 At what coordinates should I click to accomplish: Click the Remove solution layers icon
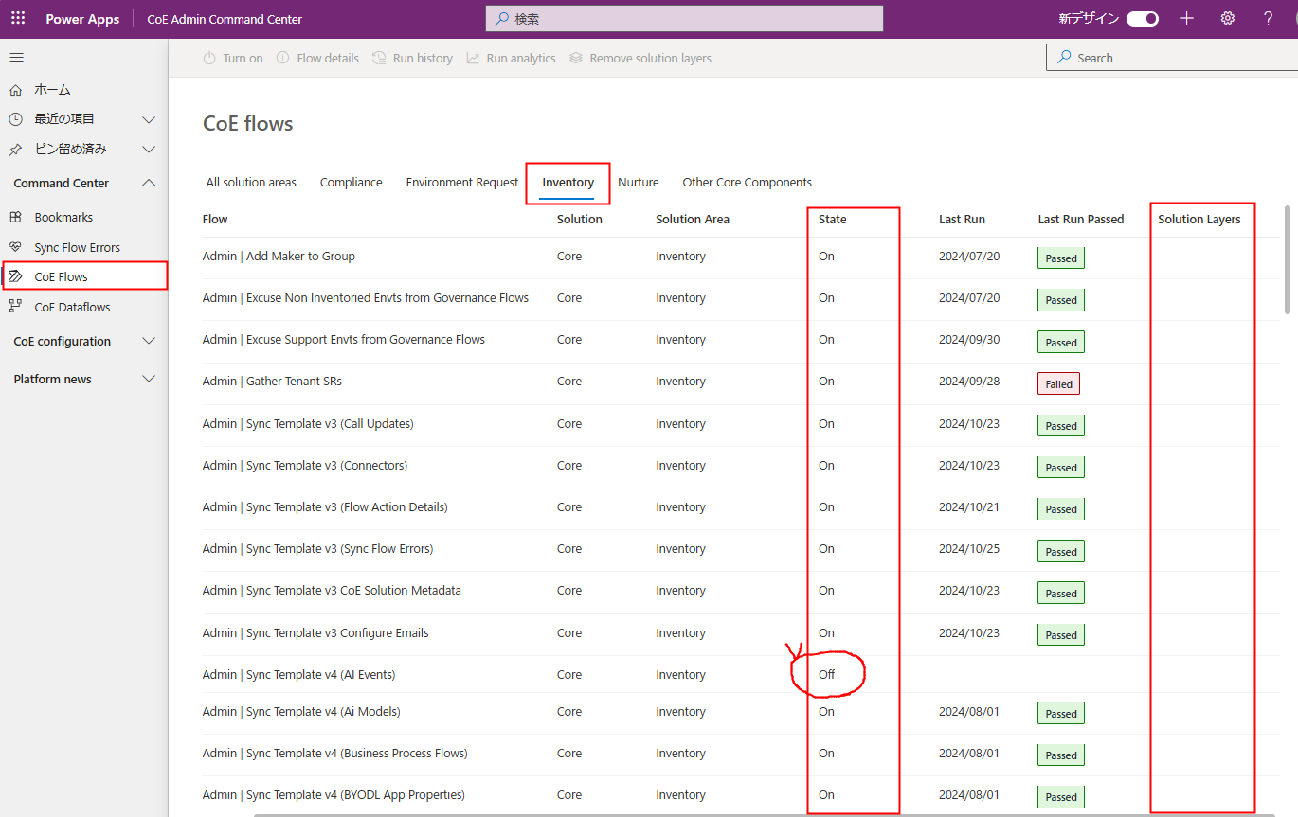click(575, 59)
